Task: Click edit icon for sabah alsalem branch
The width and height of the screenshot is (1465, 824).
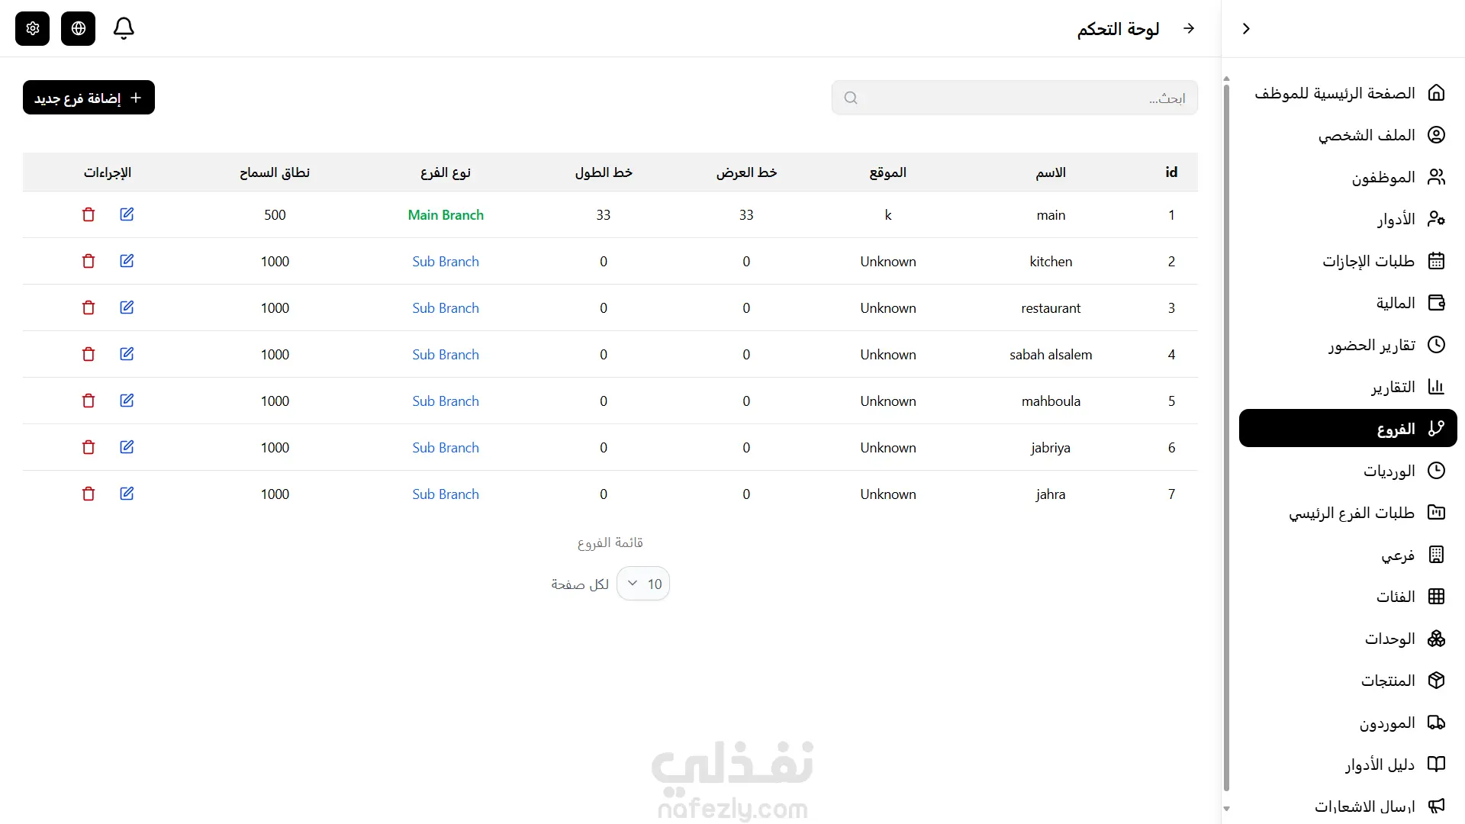Action: [127, 354]
